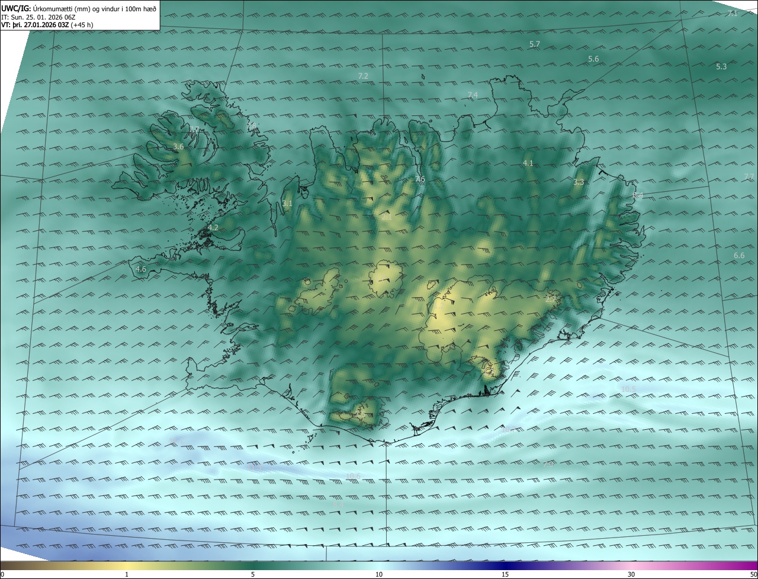Click the map value label 4.1
The width and height of the screenshot is (758, 579).
528,163
